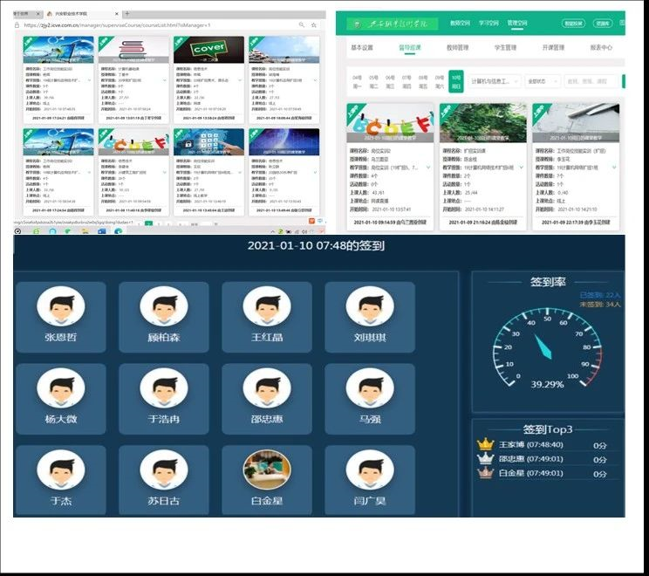
Task: Click the gold crown beside 王家博
Action: click(485, 444)
